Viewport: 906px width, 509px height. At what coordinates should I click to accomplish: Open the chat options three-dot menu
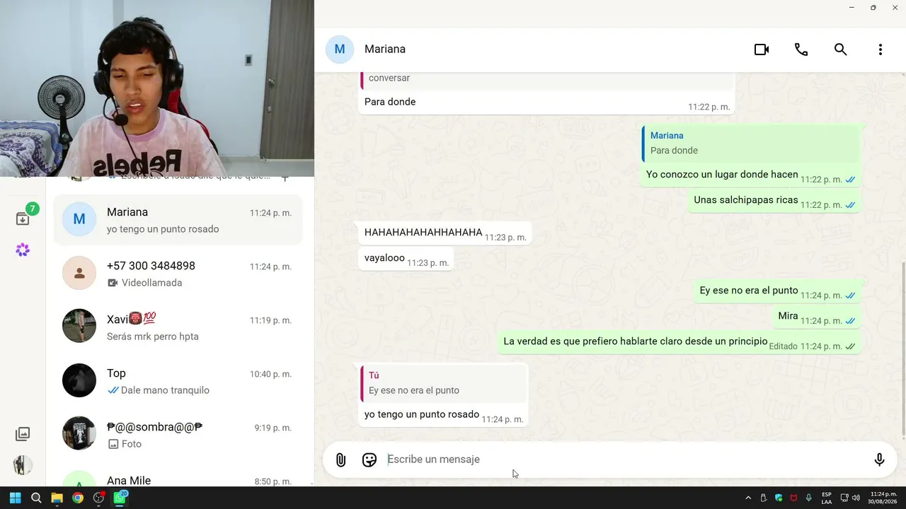881,49
